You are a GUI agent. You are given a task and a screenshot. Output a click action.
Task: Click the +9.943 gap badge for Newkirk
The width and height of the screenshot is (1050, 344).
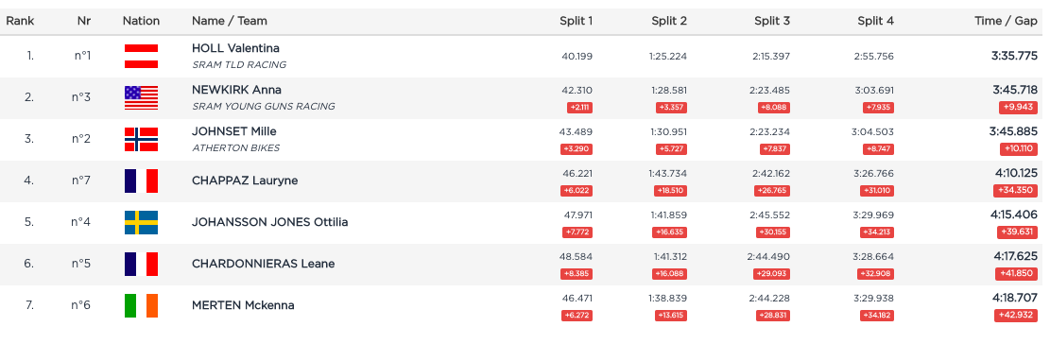pyautogui.click(x=1019, y=108)
